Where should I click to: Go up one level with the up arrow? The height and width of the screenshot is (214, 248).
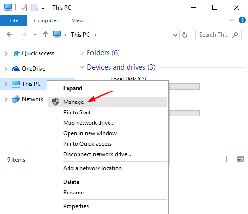(x=46, y=34)
